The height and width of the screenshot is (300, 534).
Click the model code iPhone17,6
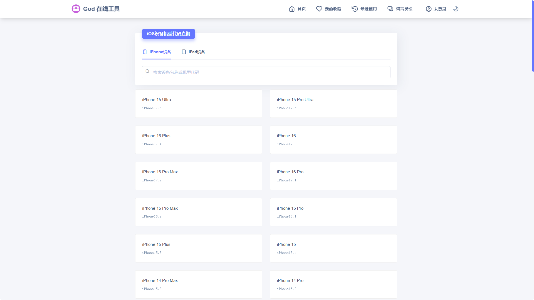tap(152, 108)
